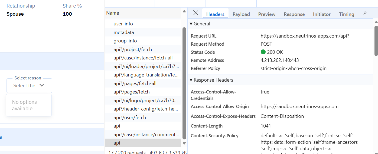This screenshot has width=378, height=154.
Task: Click the 200 OK status code
Action: [272, 52]
